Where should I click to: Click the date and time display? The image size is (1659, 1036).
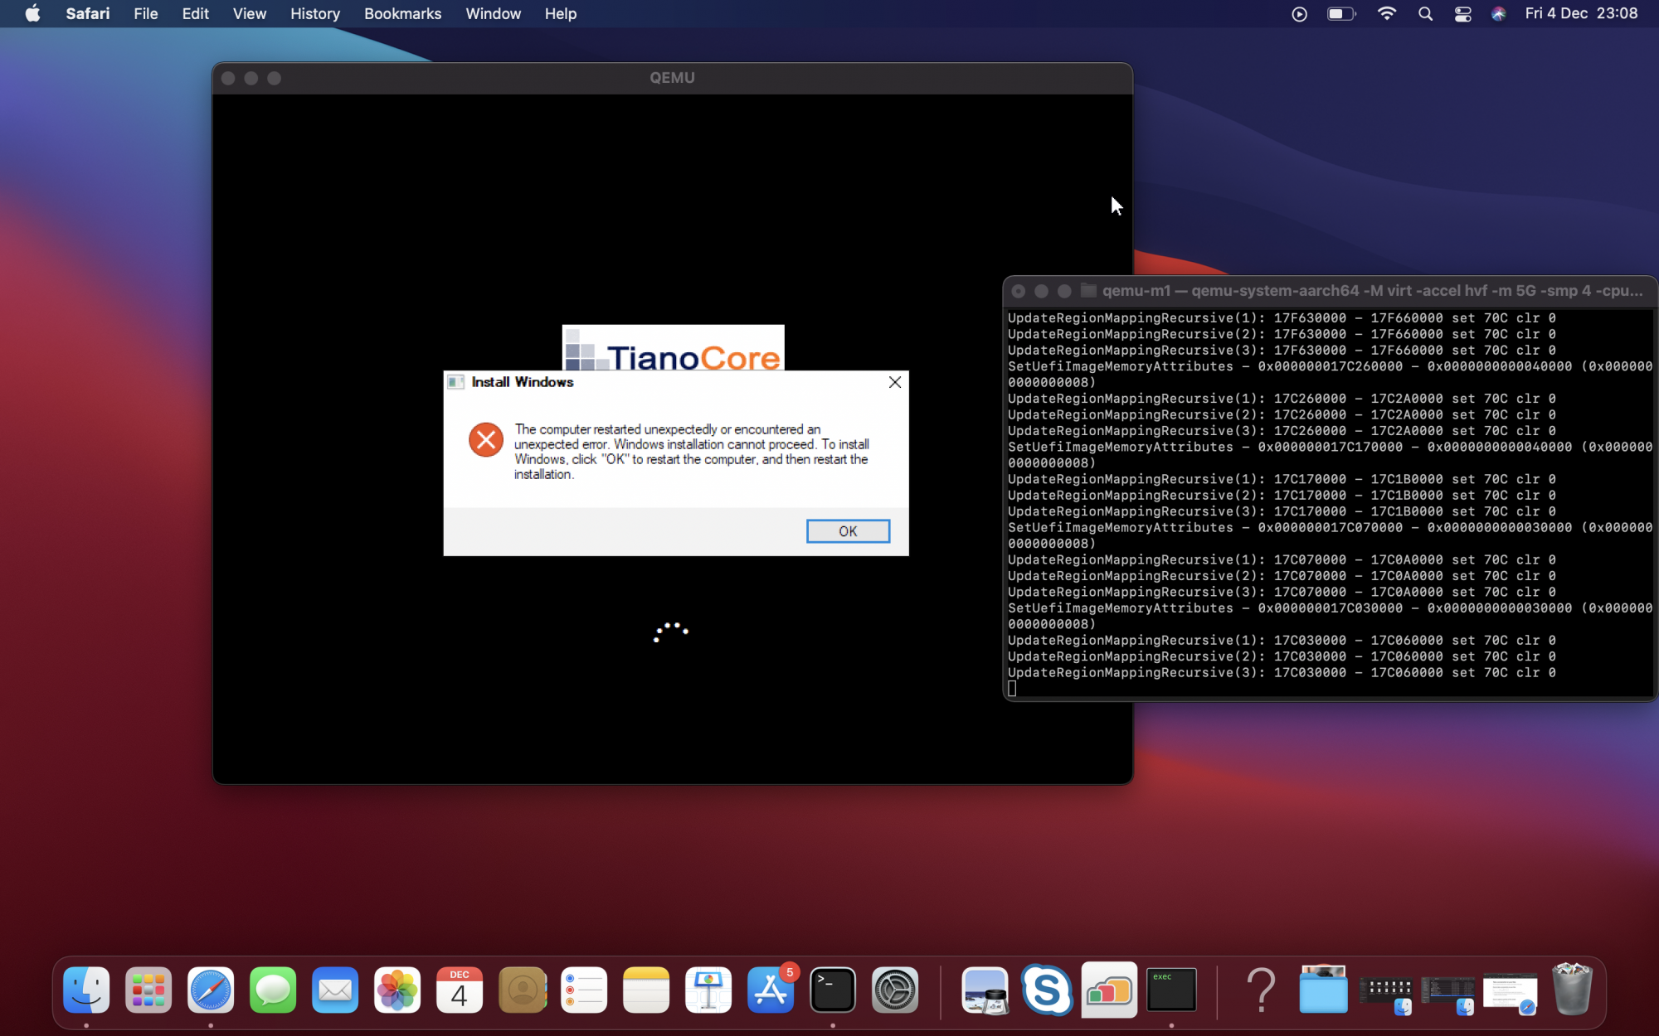pyautogui.click(x=1581, y=14)
